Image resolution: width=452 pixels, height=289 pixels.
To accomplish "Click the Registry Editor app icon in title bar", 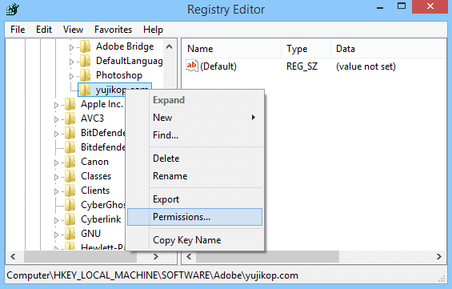I will pyautogui.click(x=13, y=9).
